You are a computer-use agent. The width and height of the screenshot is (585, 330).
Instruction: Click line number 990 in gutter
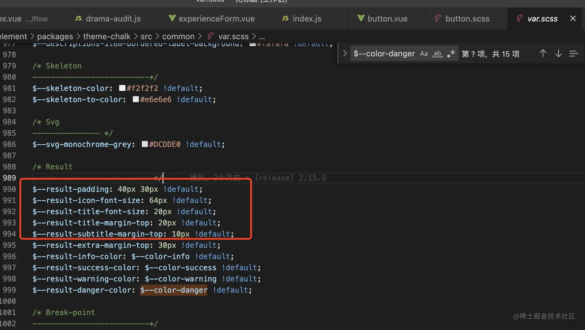point(9,189)
